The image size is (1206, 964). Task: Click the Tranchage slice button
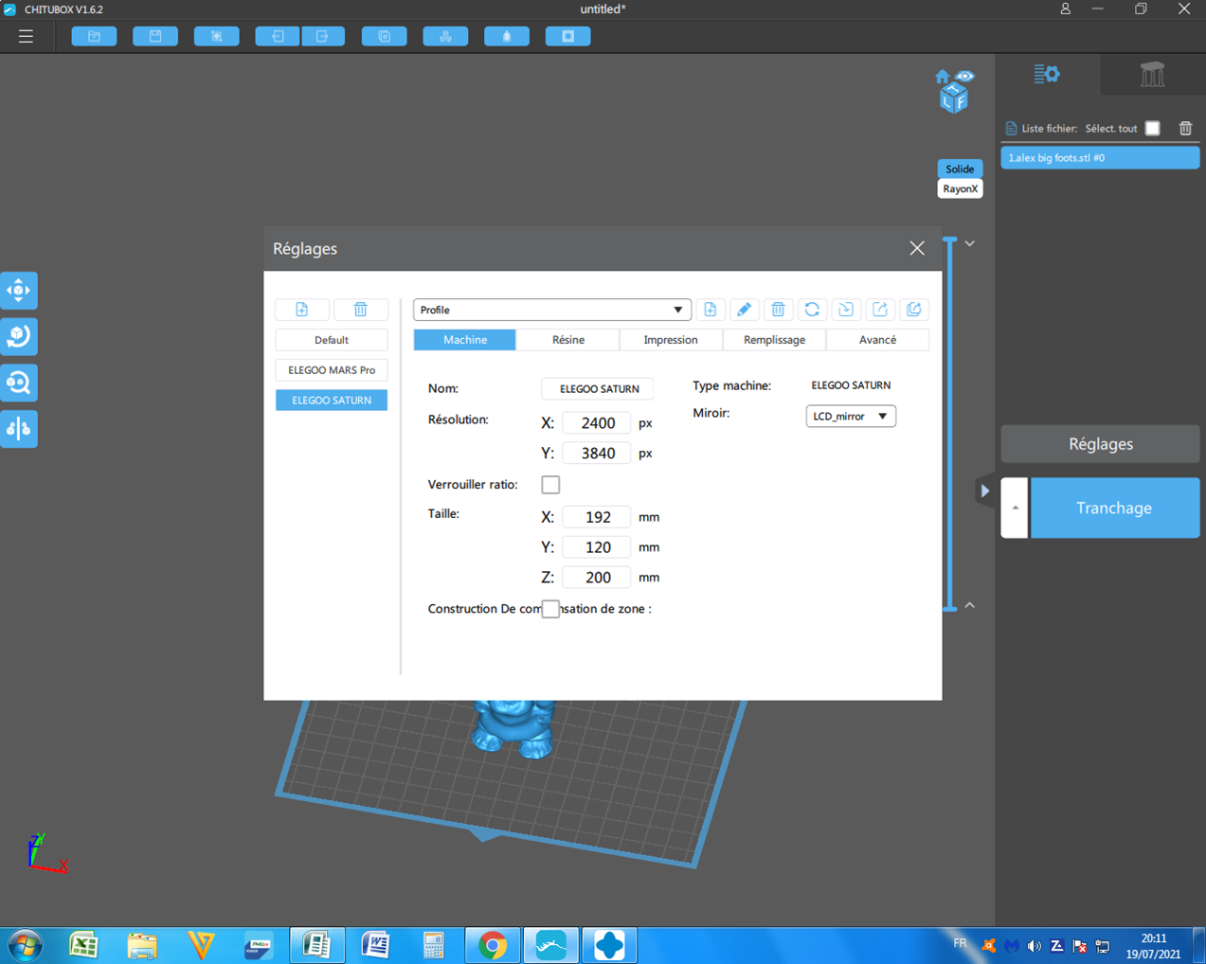[x=1115, y=508]
